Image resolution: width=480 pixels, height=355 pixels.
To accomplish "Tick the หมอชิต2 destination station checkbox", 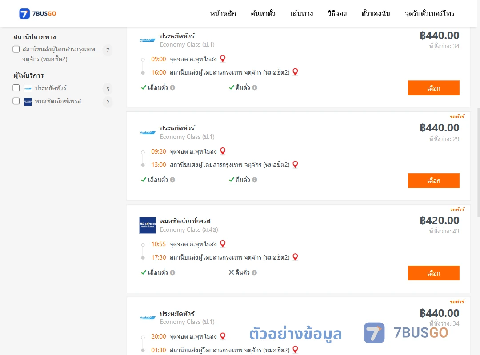I will 16,49.
